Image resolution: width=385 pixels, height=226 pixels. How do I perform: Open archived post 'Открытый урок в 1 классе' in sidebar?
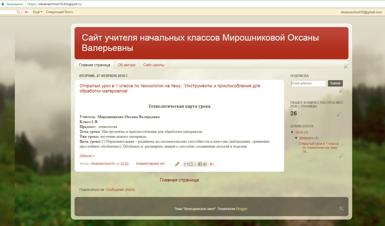click(x=318, y=148)
